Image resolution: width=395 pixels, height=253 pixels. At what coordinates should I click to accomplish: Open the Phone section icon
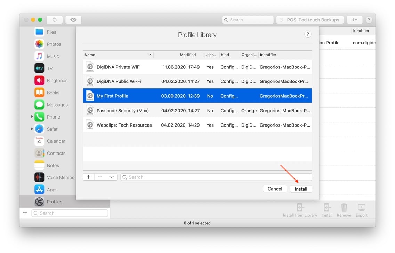[39, 117]
